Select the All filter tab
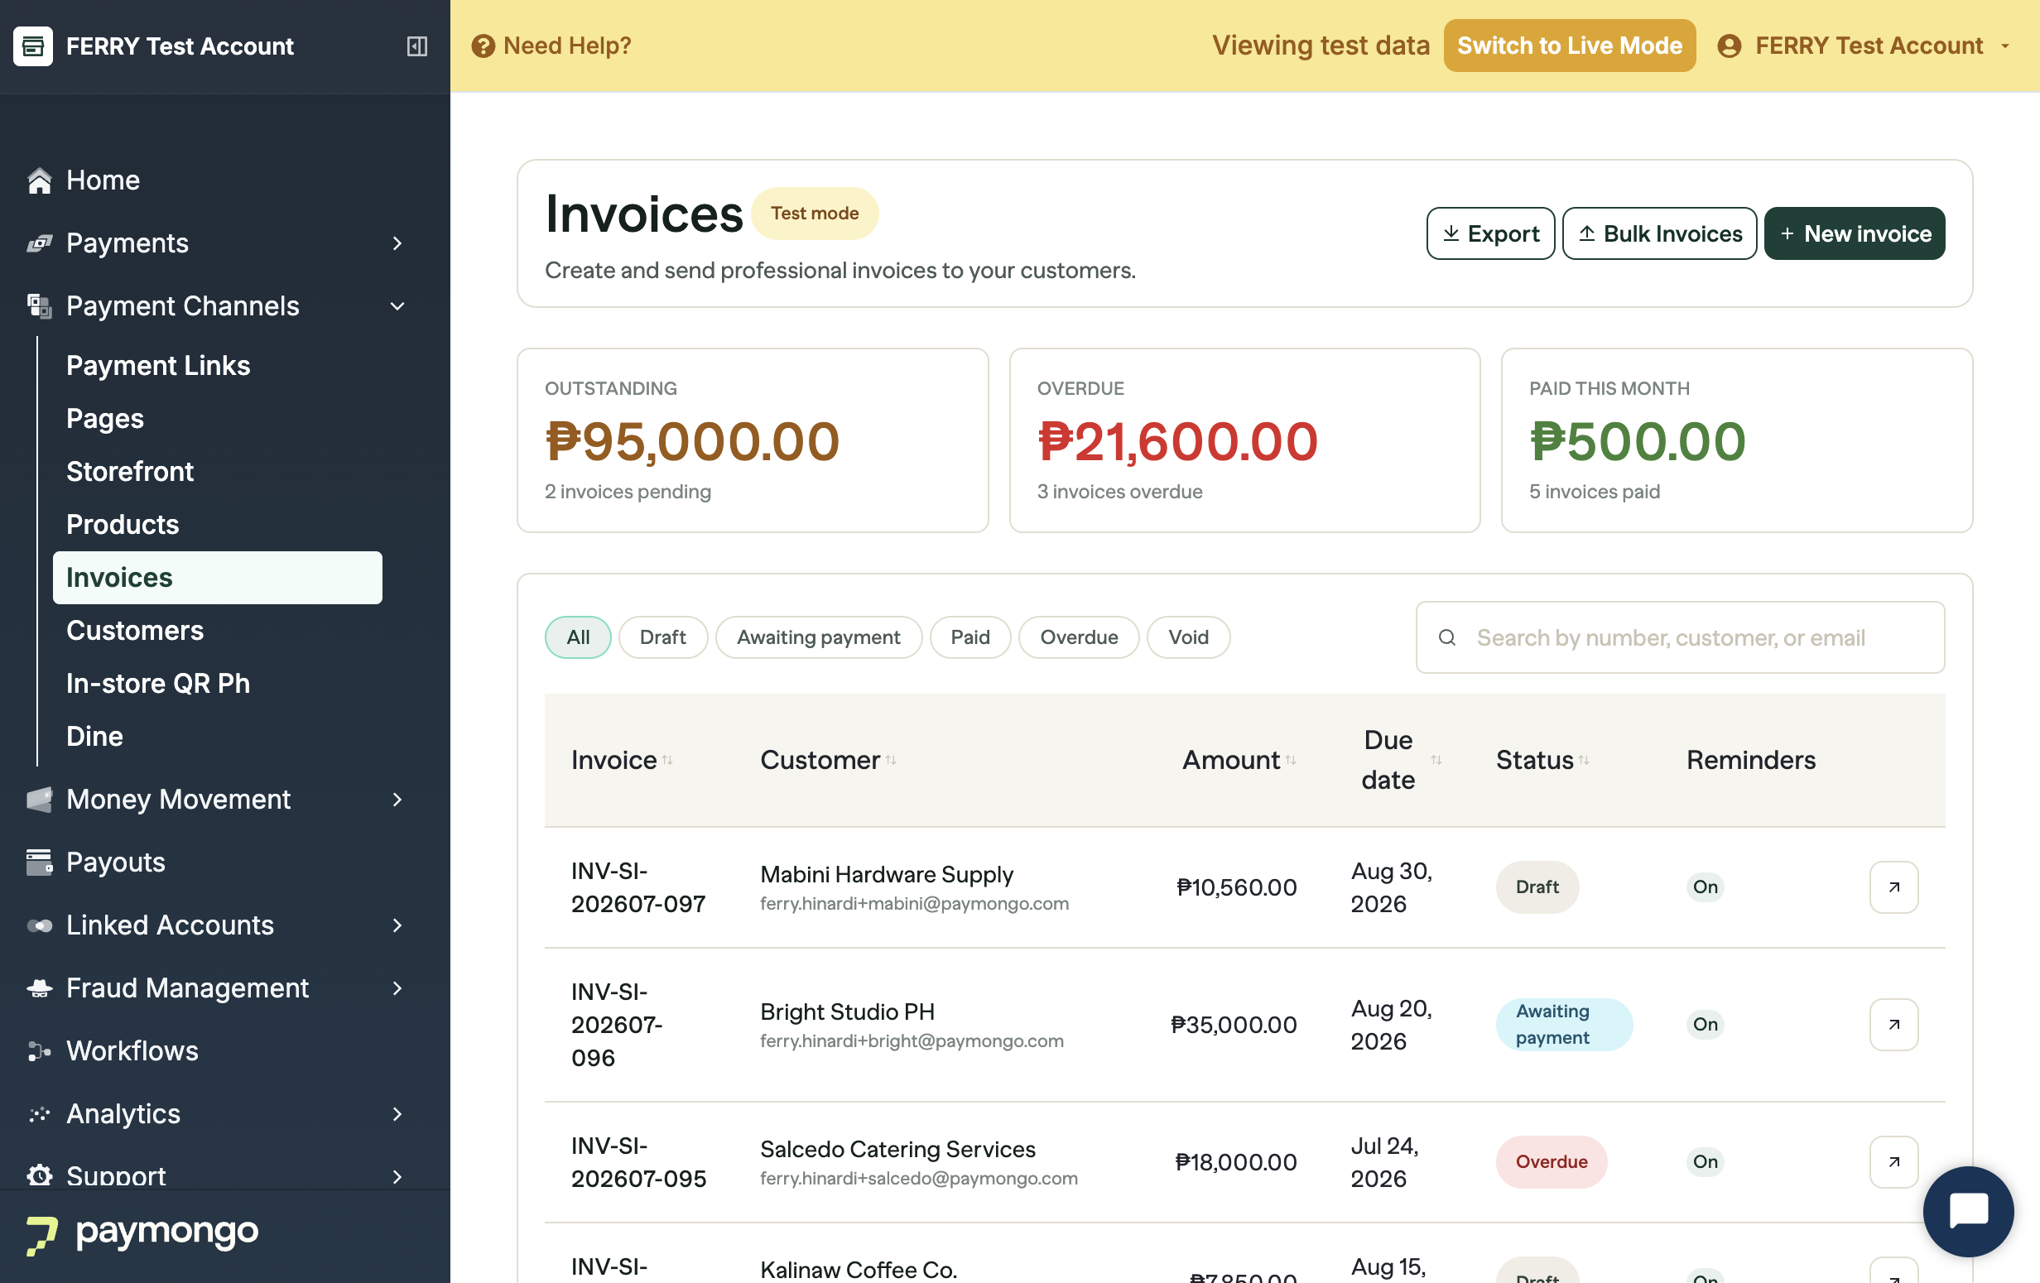The width and height of the screenshot is (2040, 1283). (x=578, y=637)
